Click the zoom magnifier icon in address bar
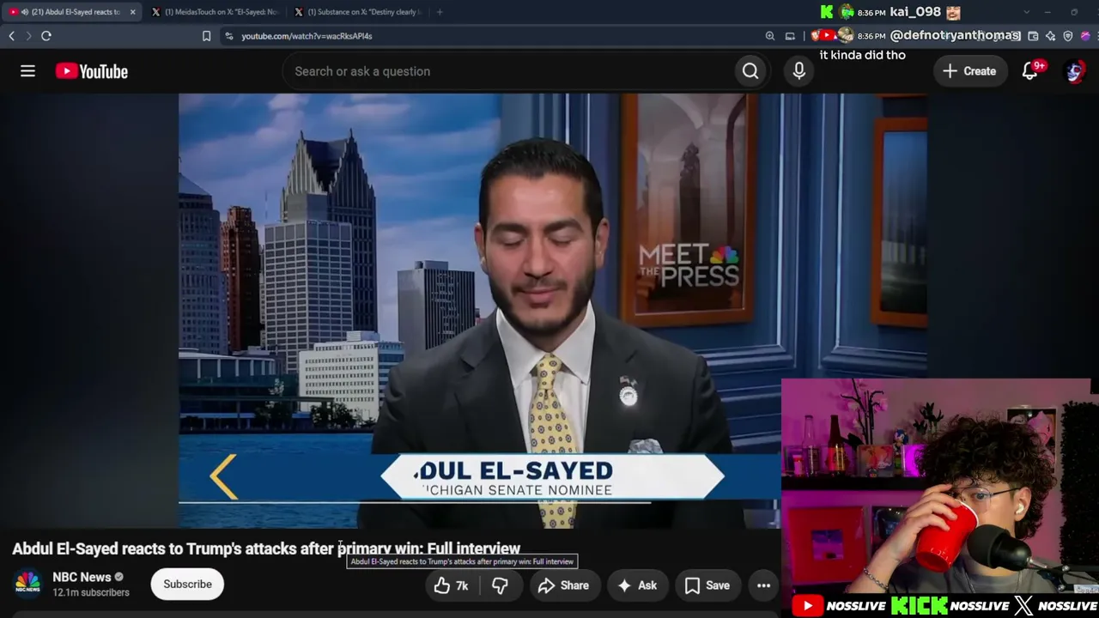Image resolution: width=1099 pixels, height=618 pixels. (770, 36)
